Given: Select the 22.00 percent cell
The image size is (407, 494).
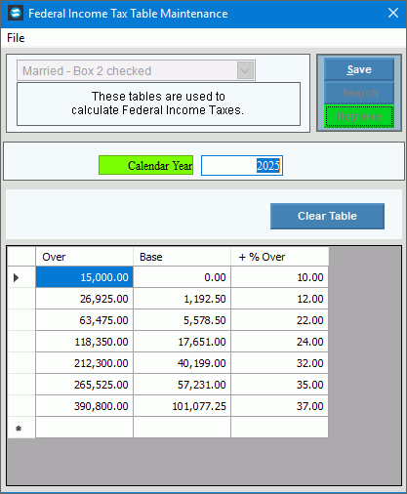Looking at the screenshot, I should click(279, 320).
